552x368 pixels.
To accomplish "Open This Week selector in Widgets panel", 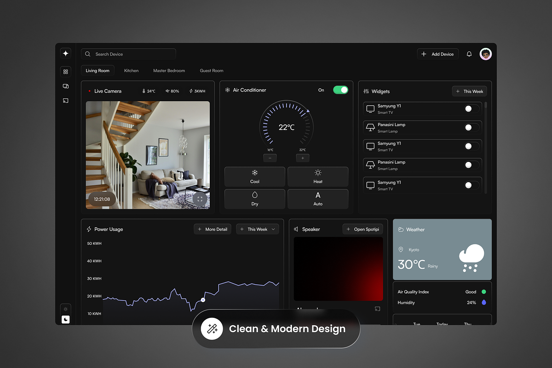I will [x=469, y=91].
